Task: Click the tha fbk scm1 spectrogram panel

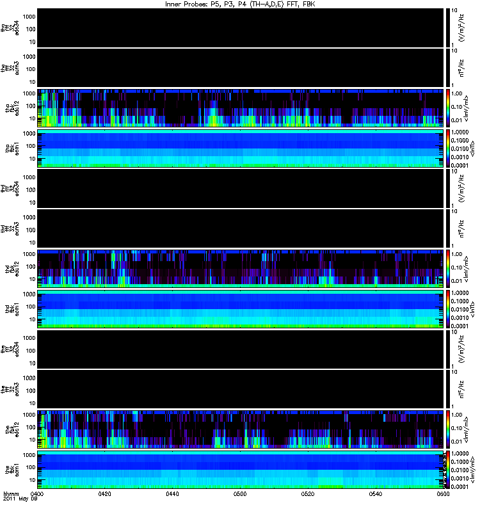Action: pos(241,148)
